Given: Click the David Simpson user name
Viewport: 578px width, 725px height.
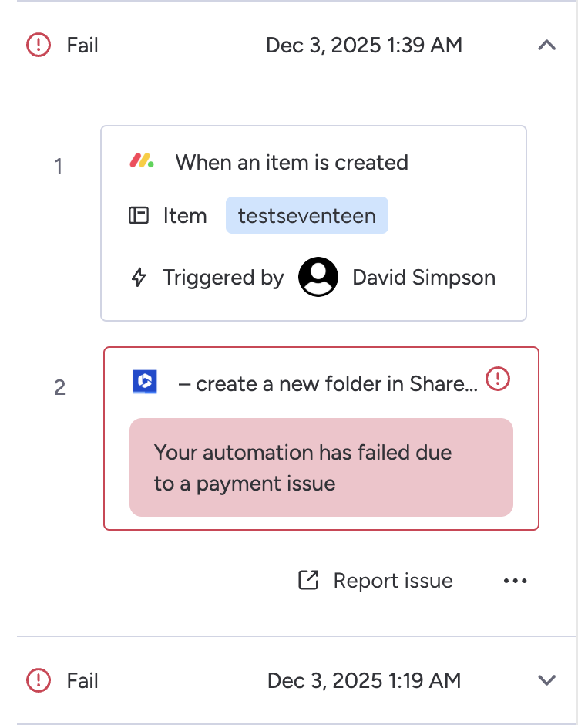Looking at the screenshot, I should [424, 278].
